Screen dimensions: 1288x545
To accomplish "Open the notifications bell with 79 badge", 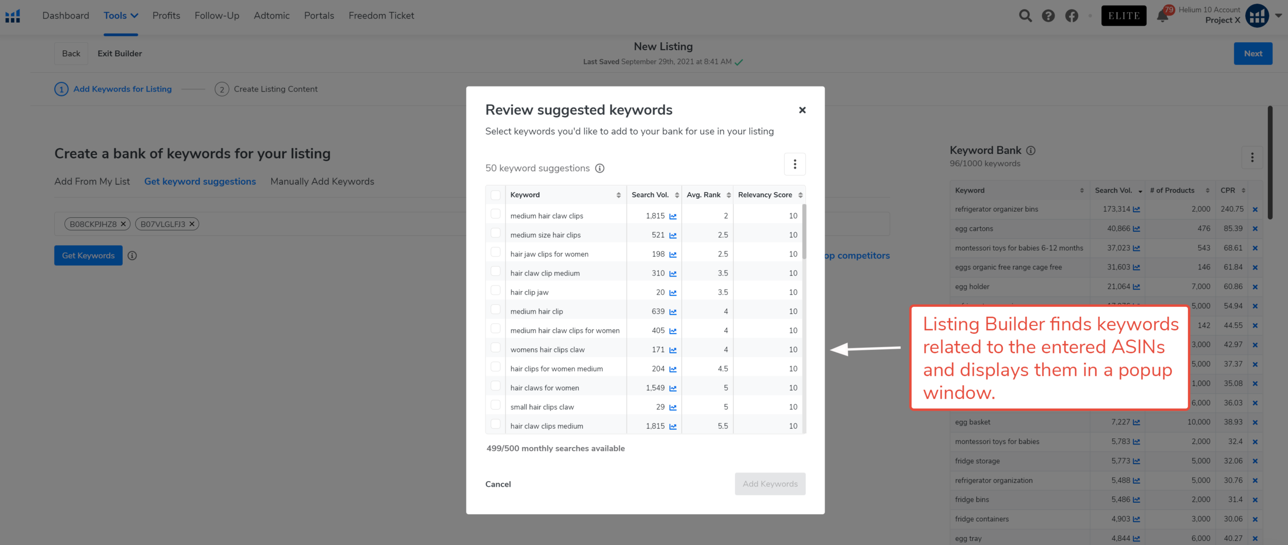I will (x=1163, y=16).
